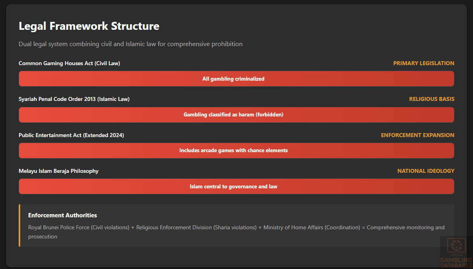Click the 'ENFORCEMENT EXPANSION' tag
473x269 pixels.
417,135
